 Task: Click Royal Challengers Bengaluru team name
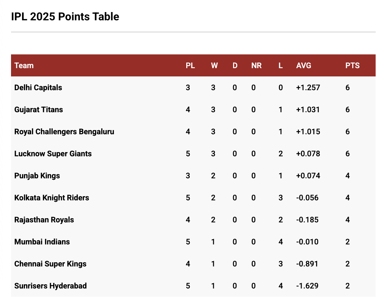pyautogui.click(x=64, y=132)
